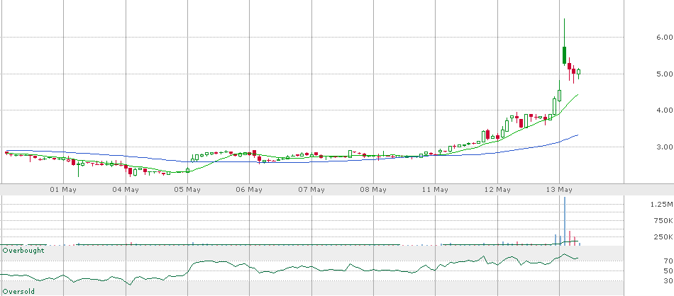The image size is (674, 296).
Task: Click the 04 May date label
Action: (126, 190)
